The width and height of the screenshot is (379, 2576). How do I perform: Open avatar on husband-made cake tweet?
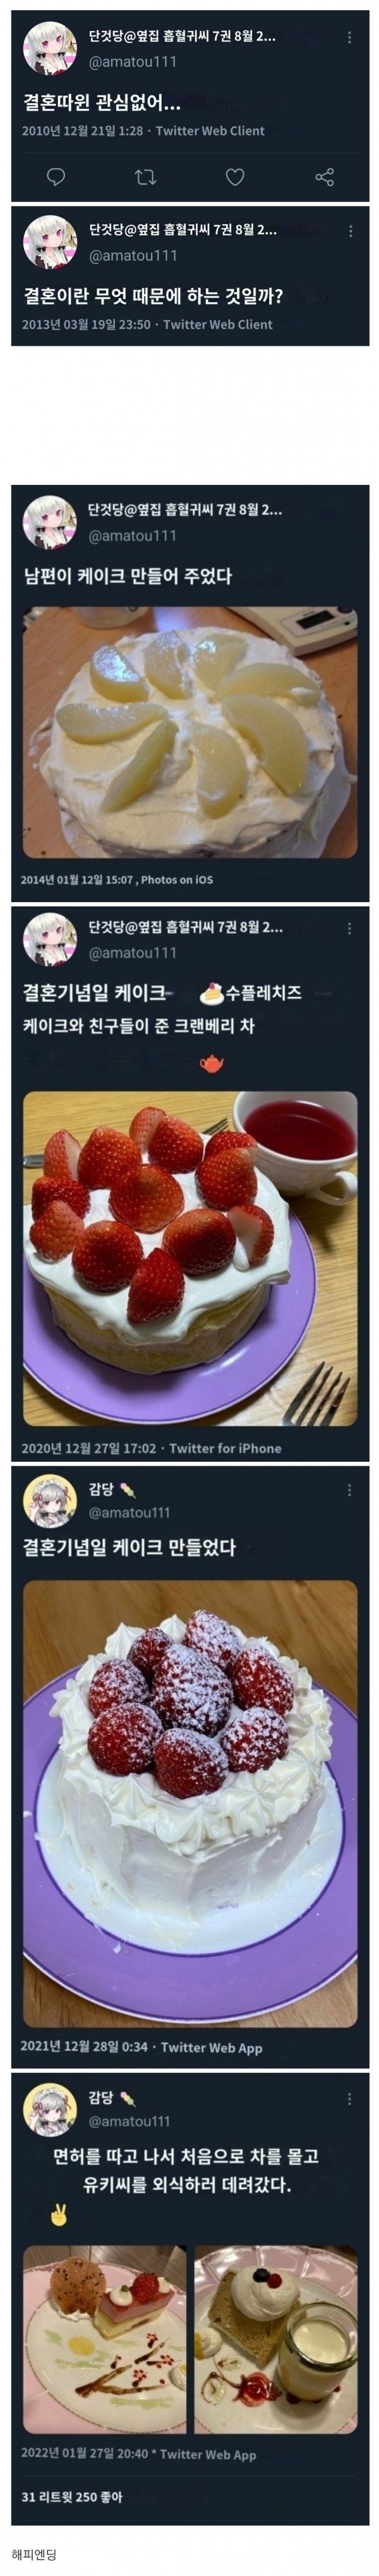50,522
